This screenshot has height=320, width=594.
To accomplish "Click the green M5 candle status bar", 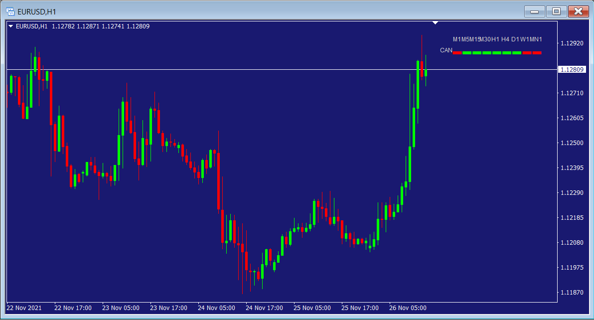I will tap(467, 53).
